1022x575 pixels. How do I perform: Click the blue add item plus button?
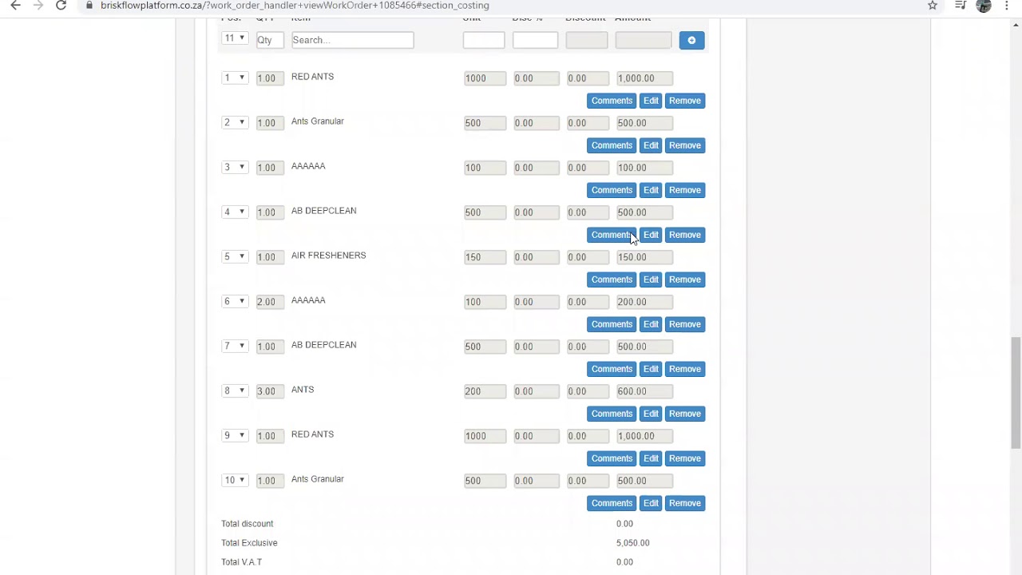(x=691, y=40)
